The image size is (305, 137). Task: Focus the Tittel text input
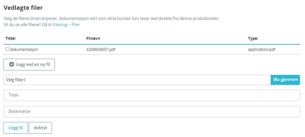click(152, 95)
